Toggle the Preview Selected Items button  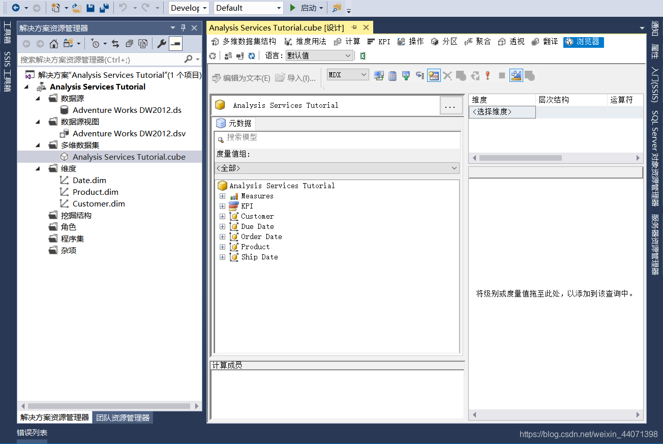pyautogui.click(x=175, y=44)
